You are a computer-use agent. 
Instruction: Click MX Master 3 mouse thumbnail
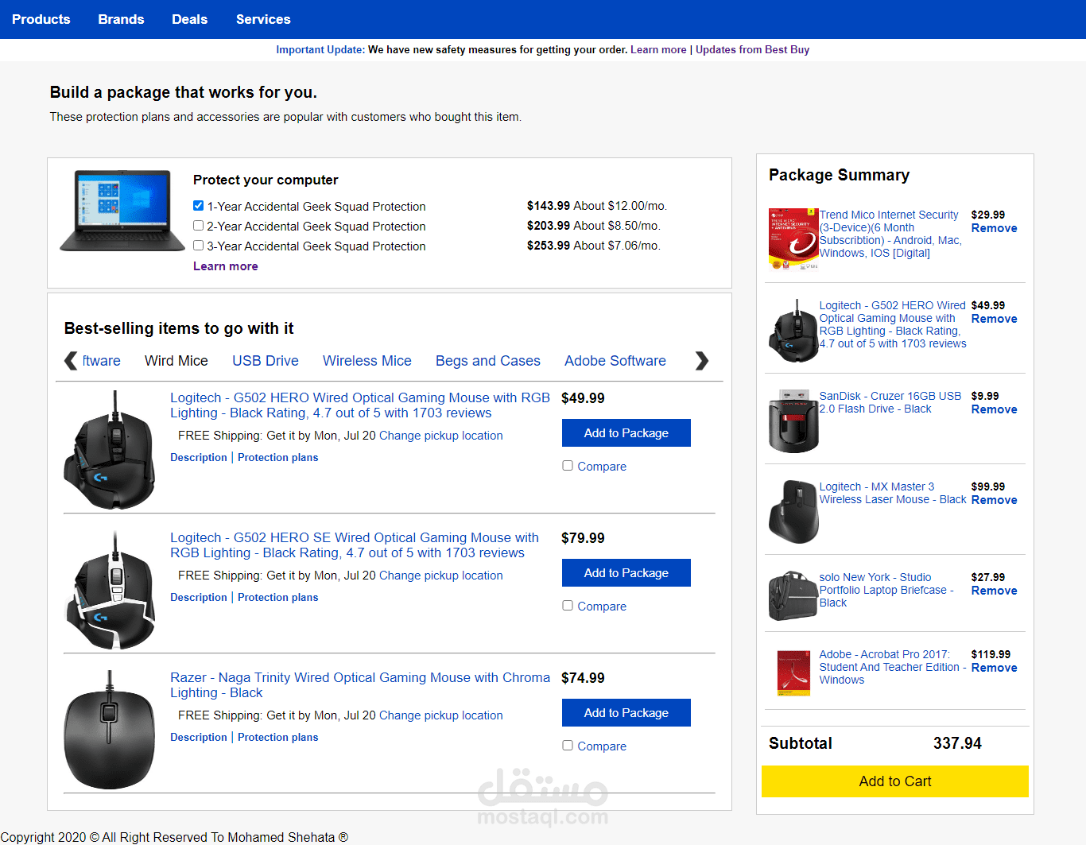pos(793,512)
